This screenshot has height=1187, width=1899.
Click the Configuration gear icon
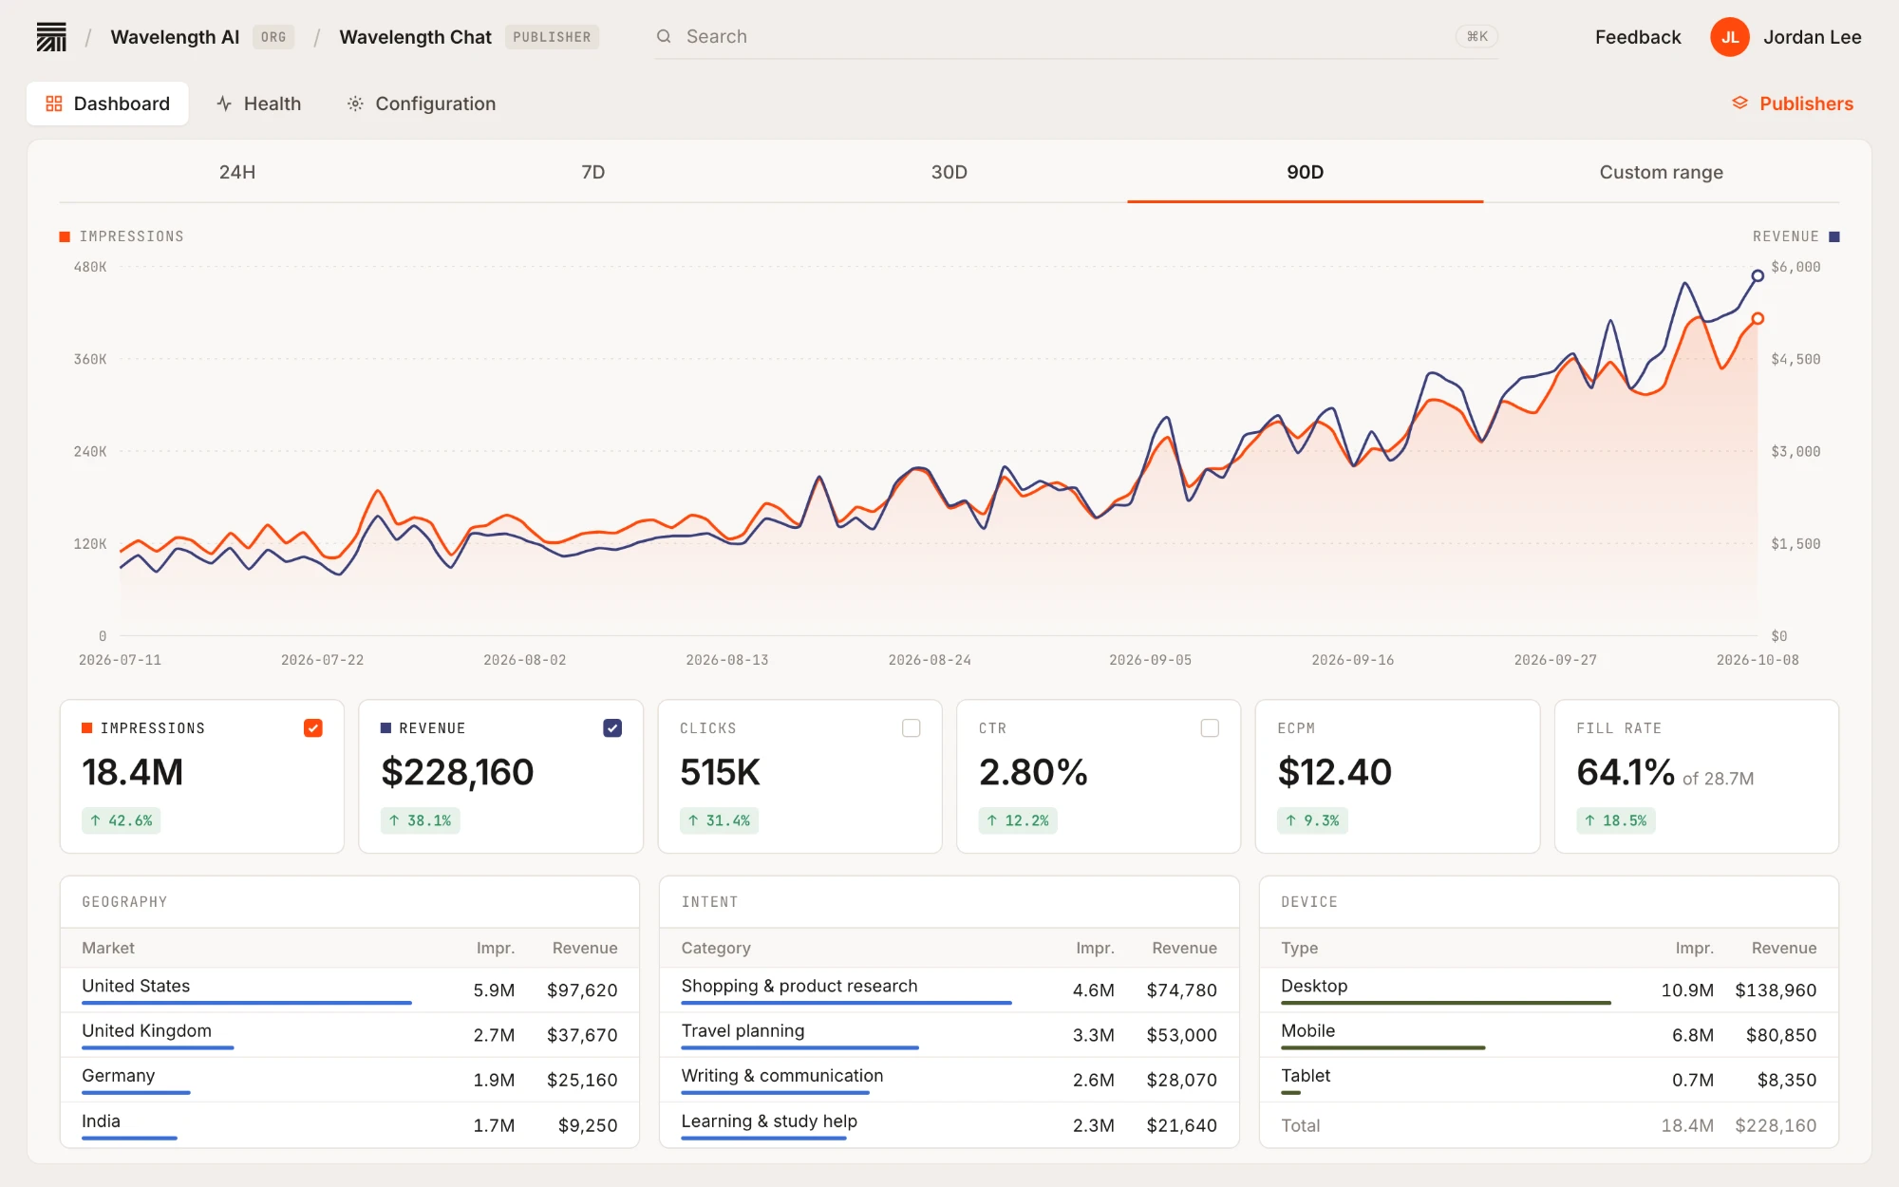point(355,104)
